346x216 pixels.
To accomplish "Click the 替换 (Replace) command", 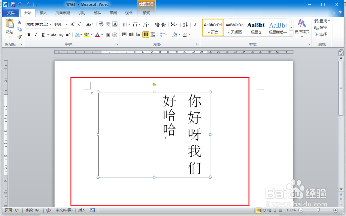I will point(322,27).
